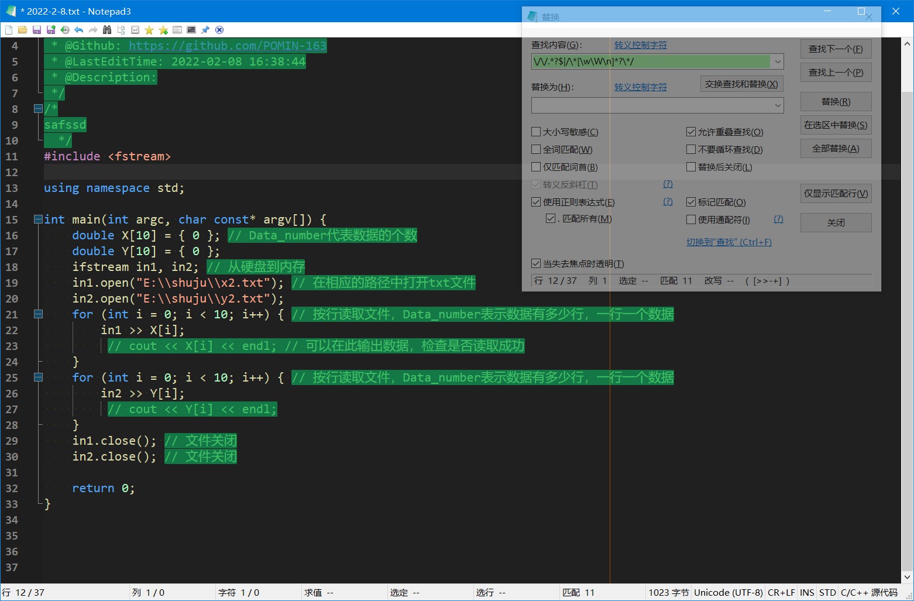Open the replace-with dropdown arrow

tap(778, 105)
